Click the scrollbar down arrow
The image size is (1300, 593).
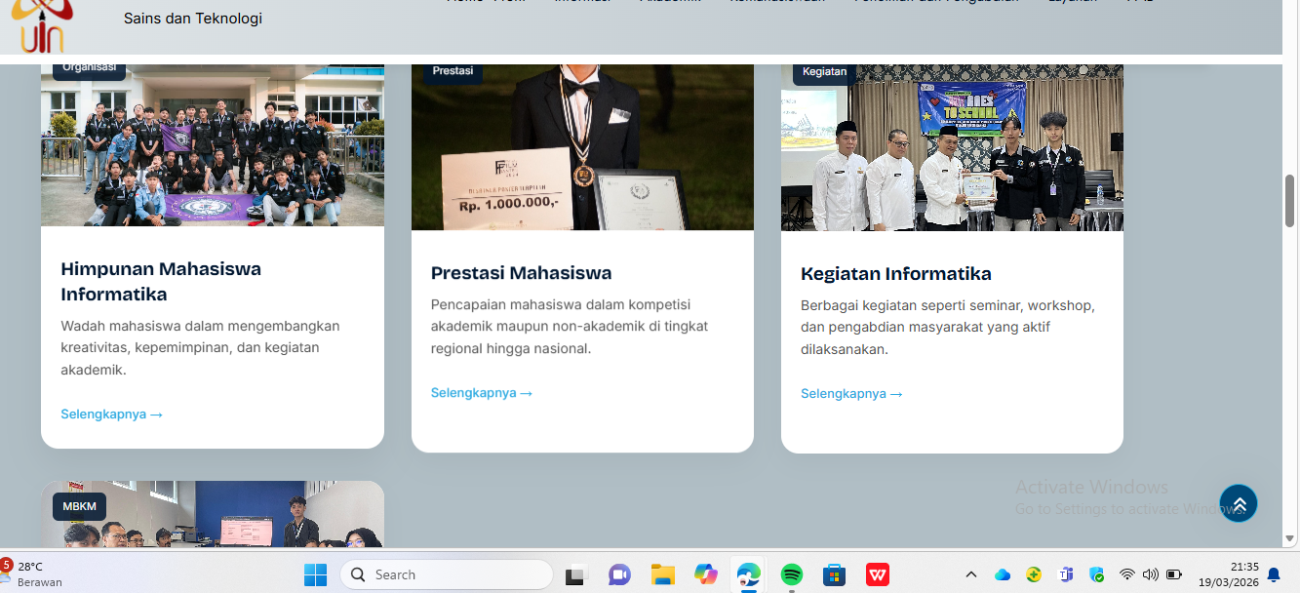point(1290,537)
